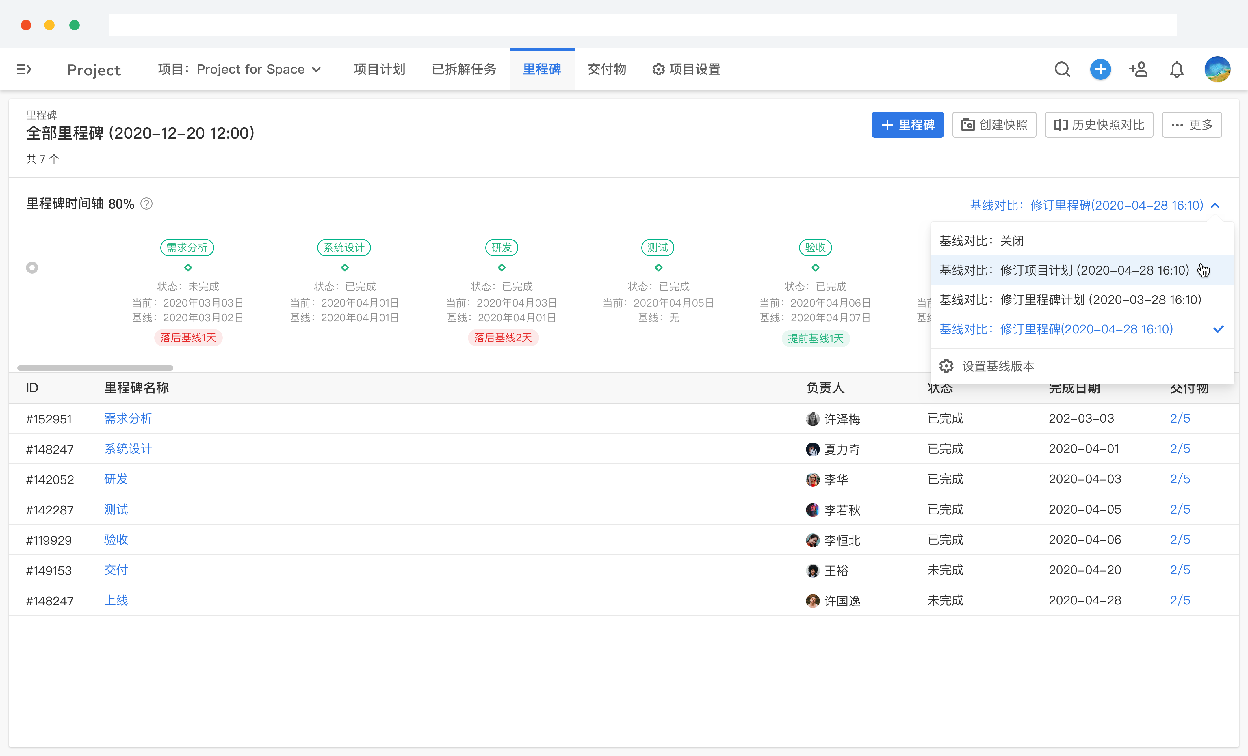Choose 基线对比：关闭 option
Image resolution: width=1248 pixels, height=756 pixels.
(1082, 241)
